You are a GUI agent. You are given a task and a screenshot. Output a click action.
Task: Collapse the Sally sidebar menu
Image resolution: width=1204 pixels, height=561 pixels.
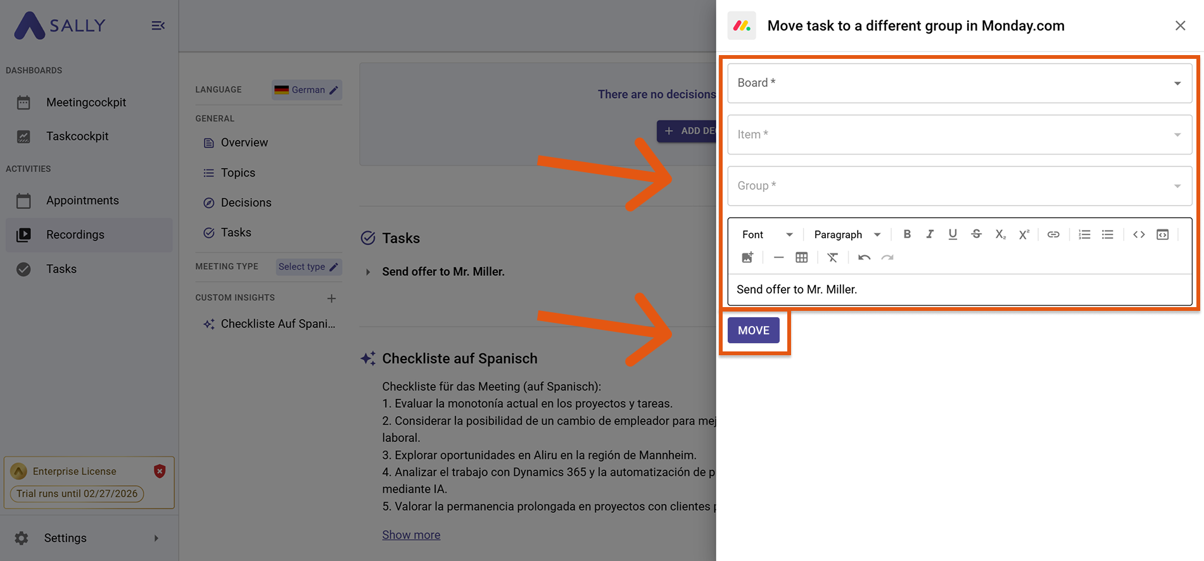pyautogui.click(x=158, y=25)
